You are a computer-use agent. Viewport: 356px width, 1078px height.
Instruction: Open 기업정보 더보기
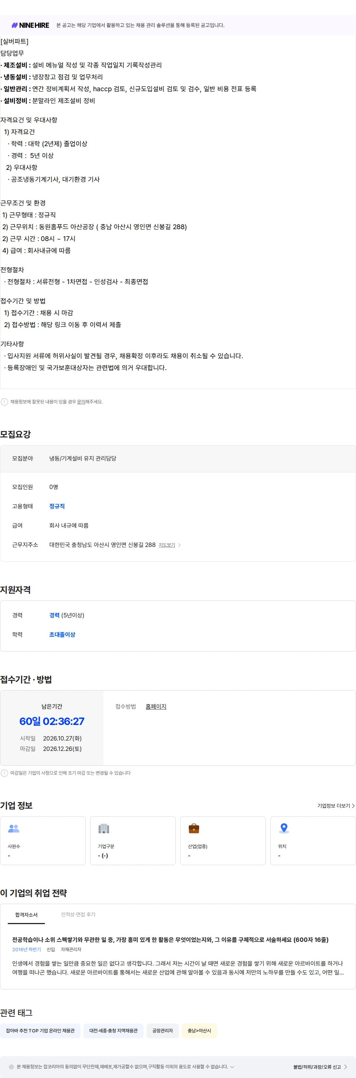(x=336, y=805)
